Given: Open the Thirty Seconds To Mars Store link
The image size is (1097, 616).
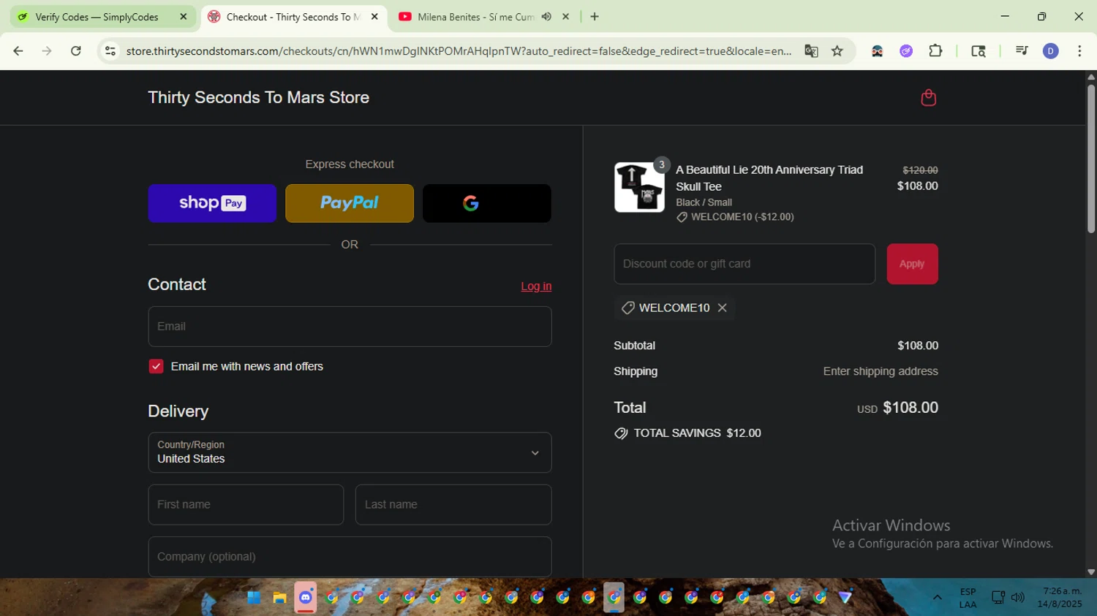Looking at the screenshot, I should point(258,97).
